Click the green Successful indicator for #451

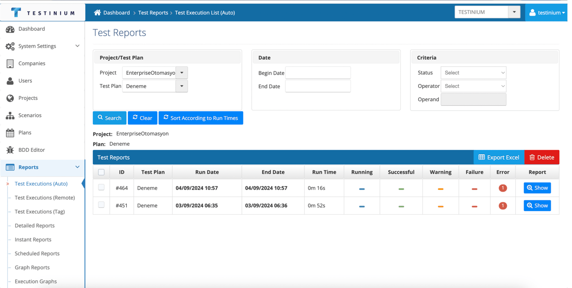401,206
